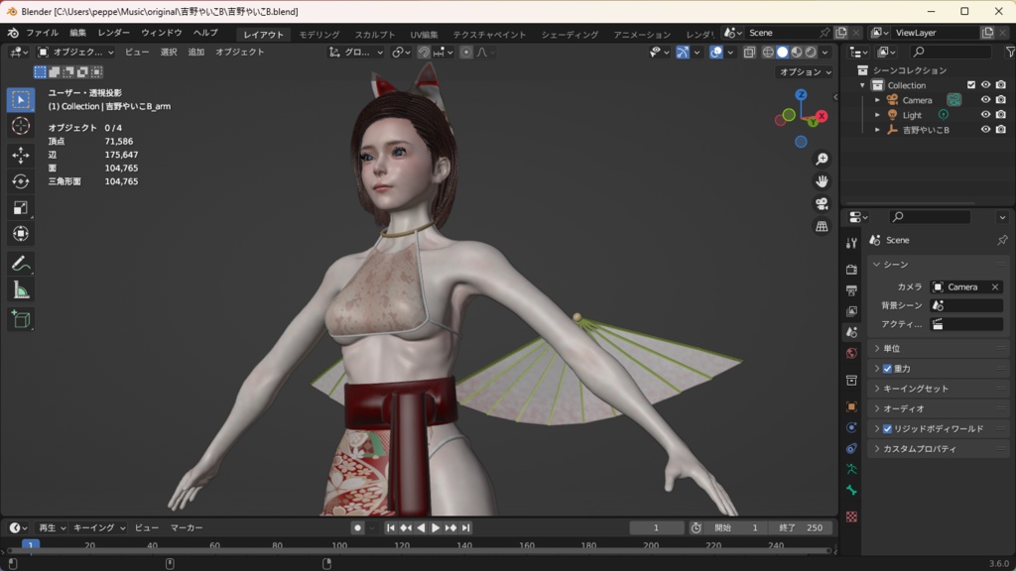Viewport: 1016px width, 571px height.
Task: Switch to the シェーディング workspace tab
Action: point(570,35)
